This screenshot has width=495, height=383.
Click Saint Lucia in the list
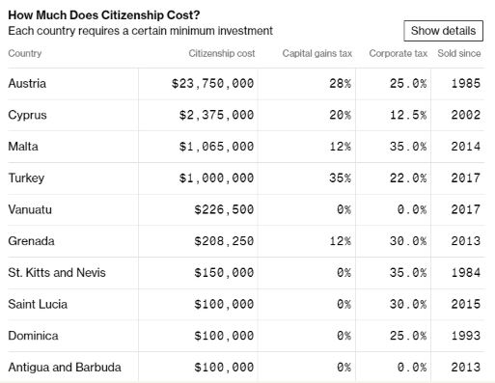[38, 304]
